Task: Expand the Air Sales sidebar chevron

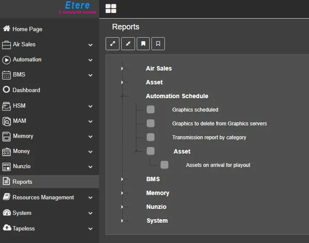Action: pyautogui.click(x=90, y=45)
